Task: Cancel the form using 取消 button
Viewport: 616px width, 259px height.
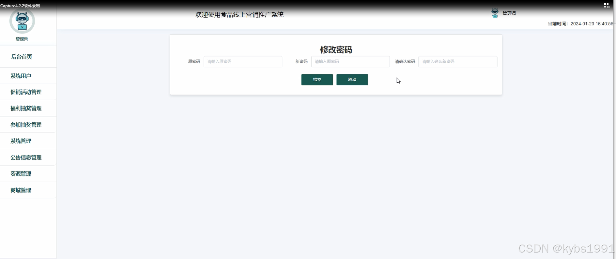Action: click(352, 80)
